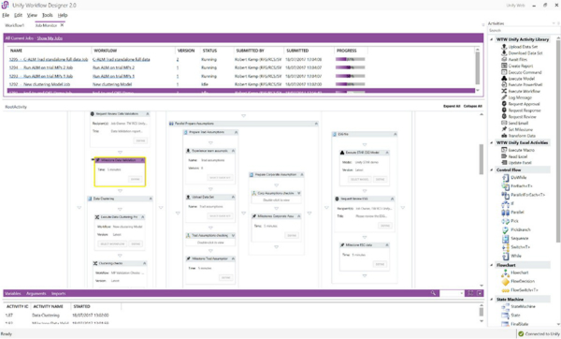Select the DoWhile control flow icon

tap(506, 178)
